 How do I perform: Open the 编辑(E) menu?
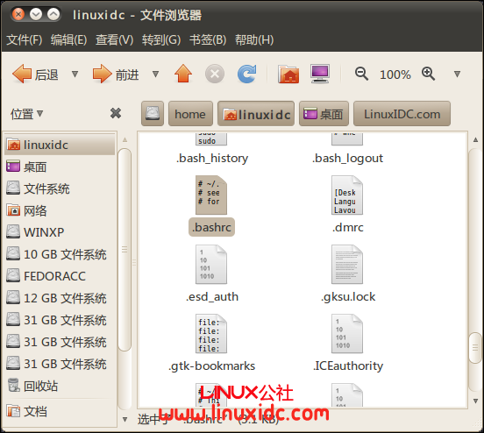(69, 39)
